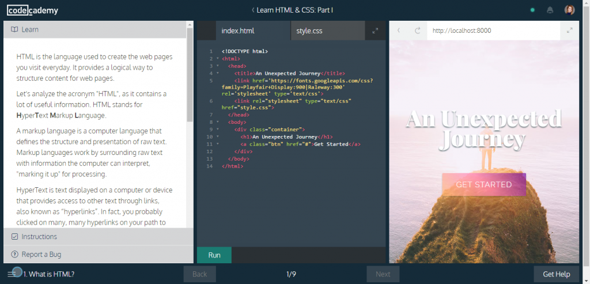Open the Learn section header
This screenshot has height=284, width=590.
tap(95, 29)
